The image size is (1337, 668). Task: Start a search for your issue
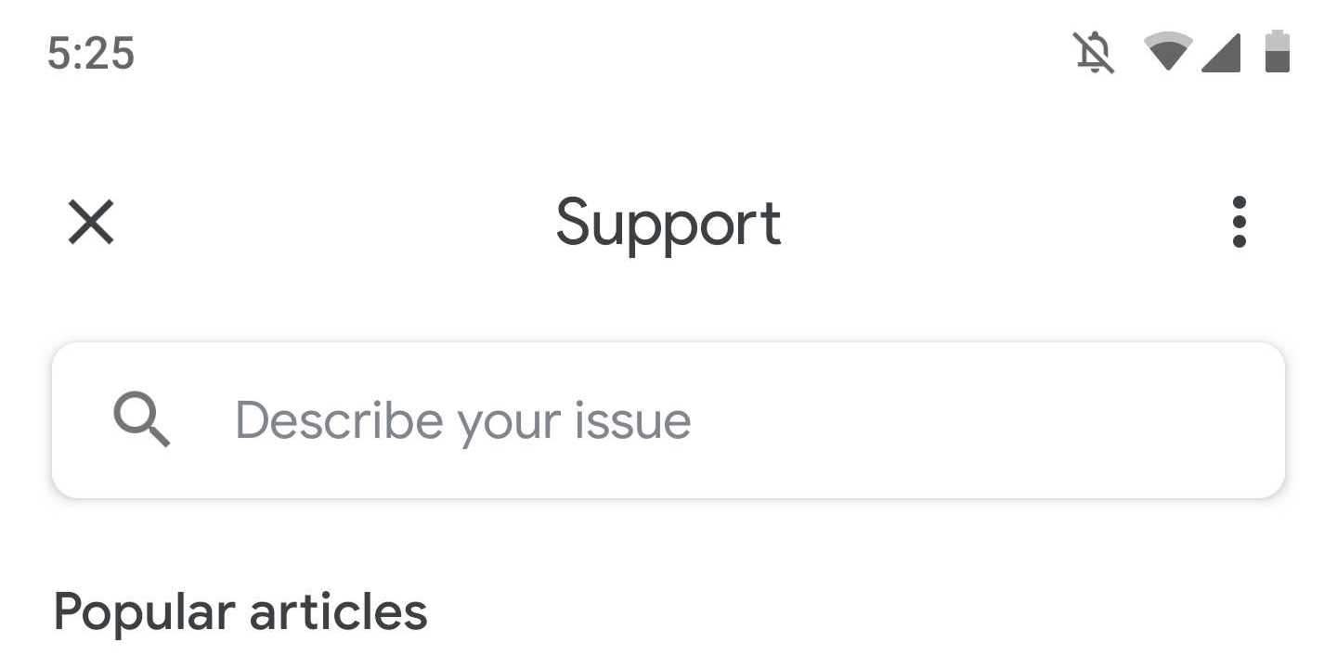click(x=668, y=420)
